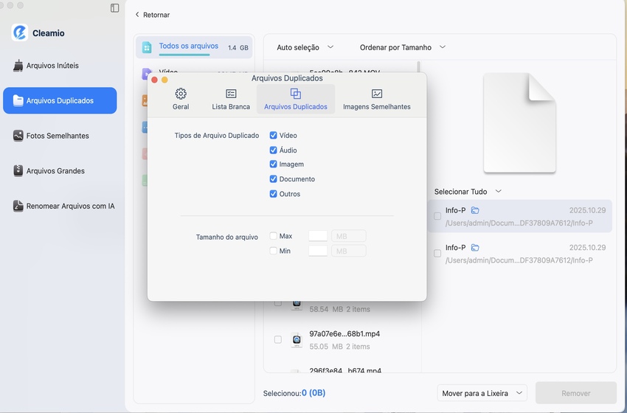
Task: Minimize the Arquivos Duplicados settings dialog
Action: pyautogui.click(x=164, y=80)
